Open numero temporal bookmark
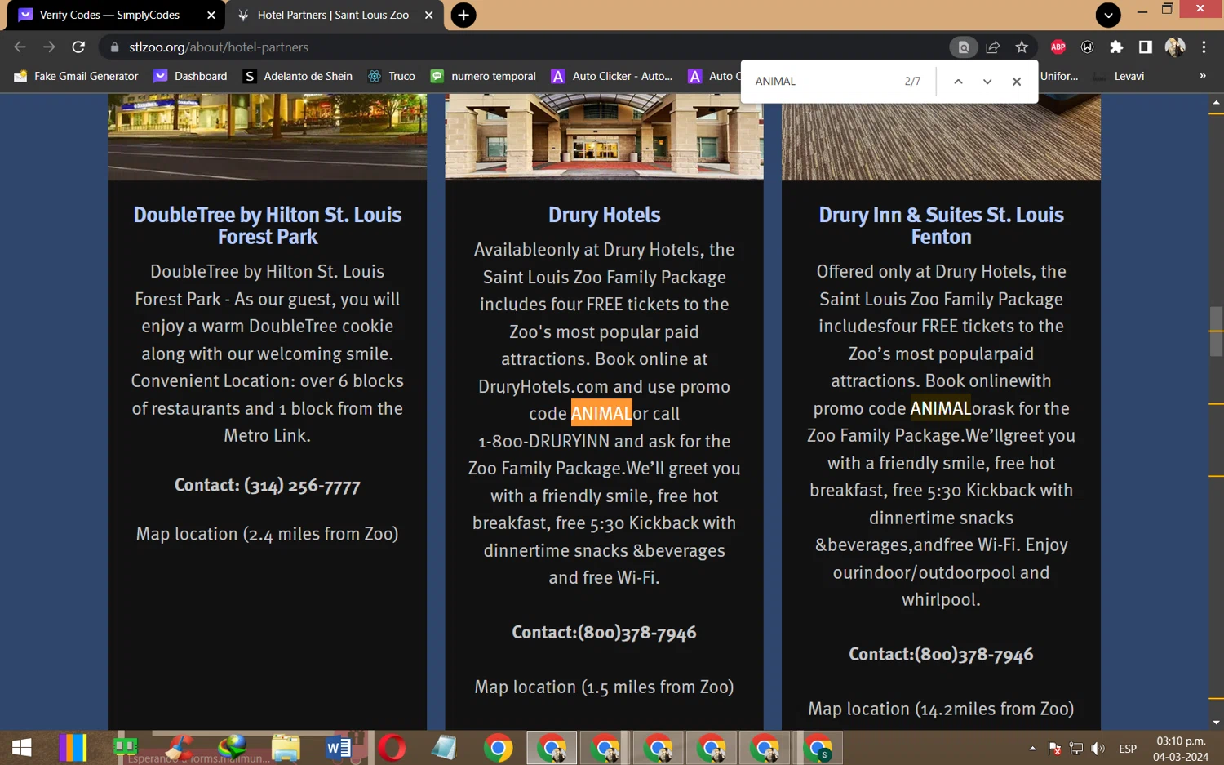This screenshot has height=765, width=1224. coord(484,76)
